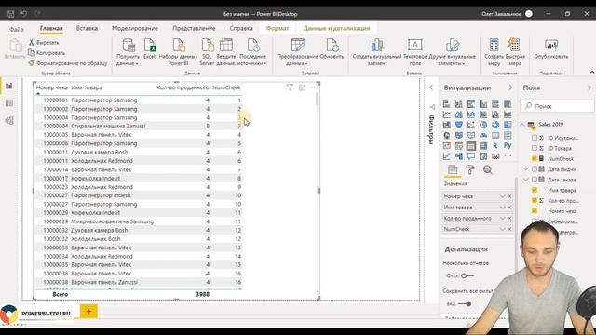Click the Обновить button
Viewport: 596px width, 335px height.
[x=332, y=49]
